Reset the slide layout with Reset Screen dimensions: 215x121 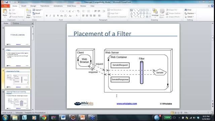pos(36,13)
